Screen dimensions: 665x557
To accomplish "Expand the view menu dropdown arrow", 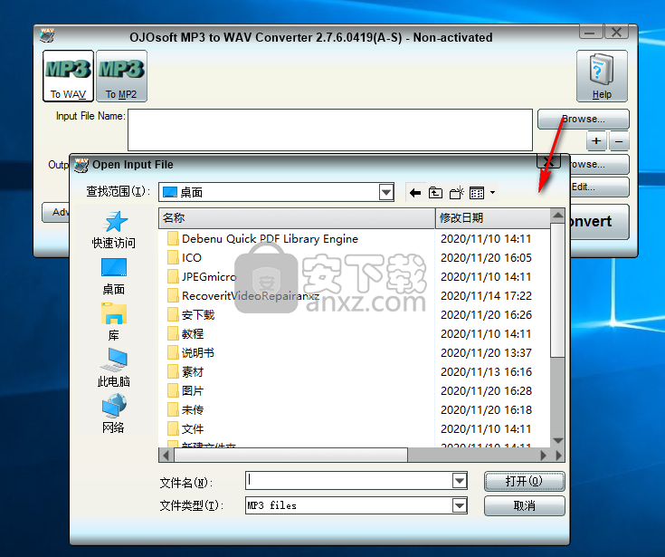I will 492,193.
